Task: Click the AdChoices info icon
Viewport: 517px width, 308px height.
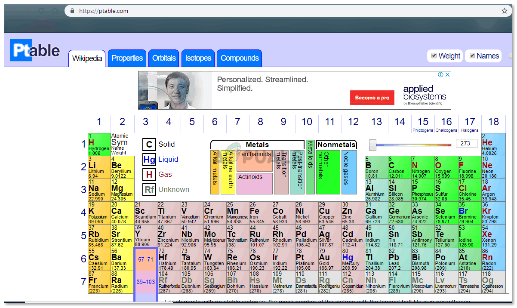Action: [x=441, y=75]
